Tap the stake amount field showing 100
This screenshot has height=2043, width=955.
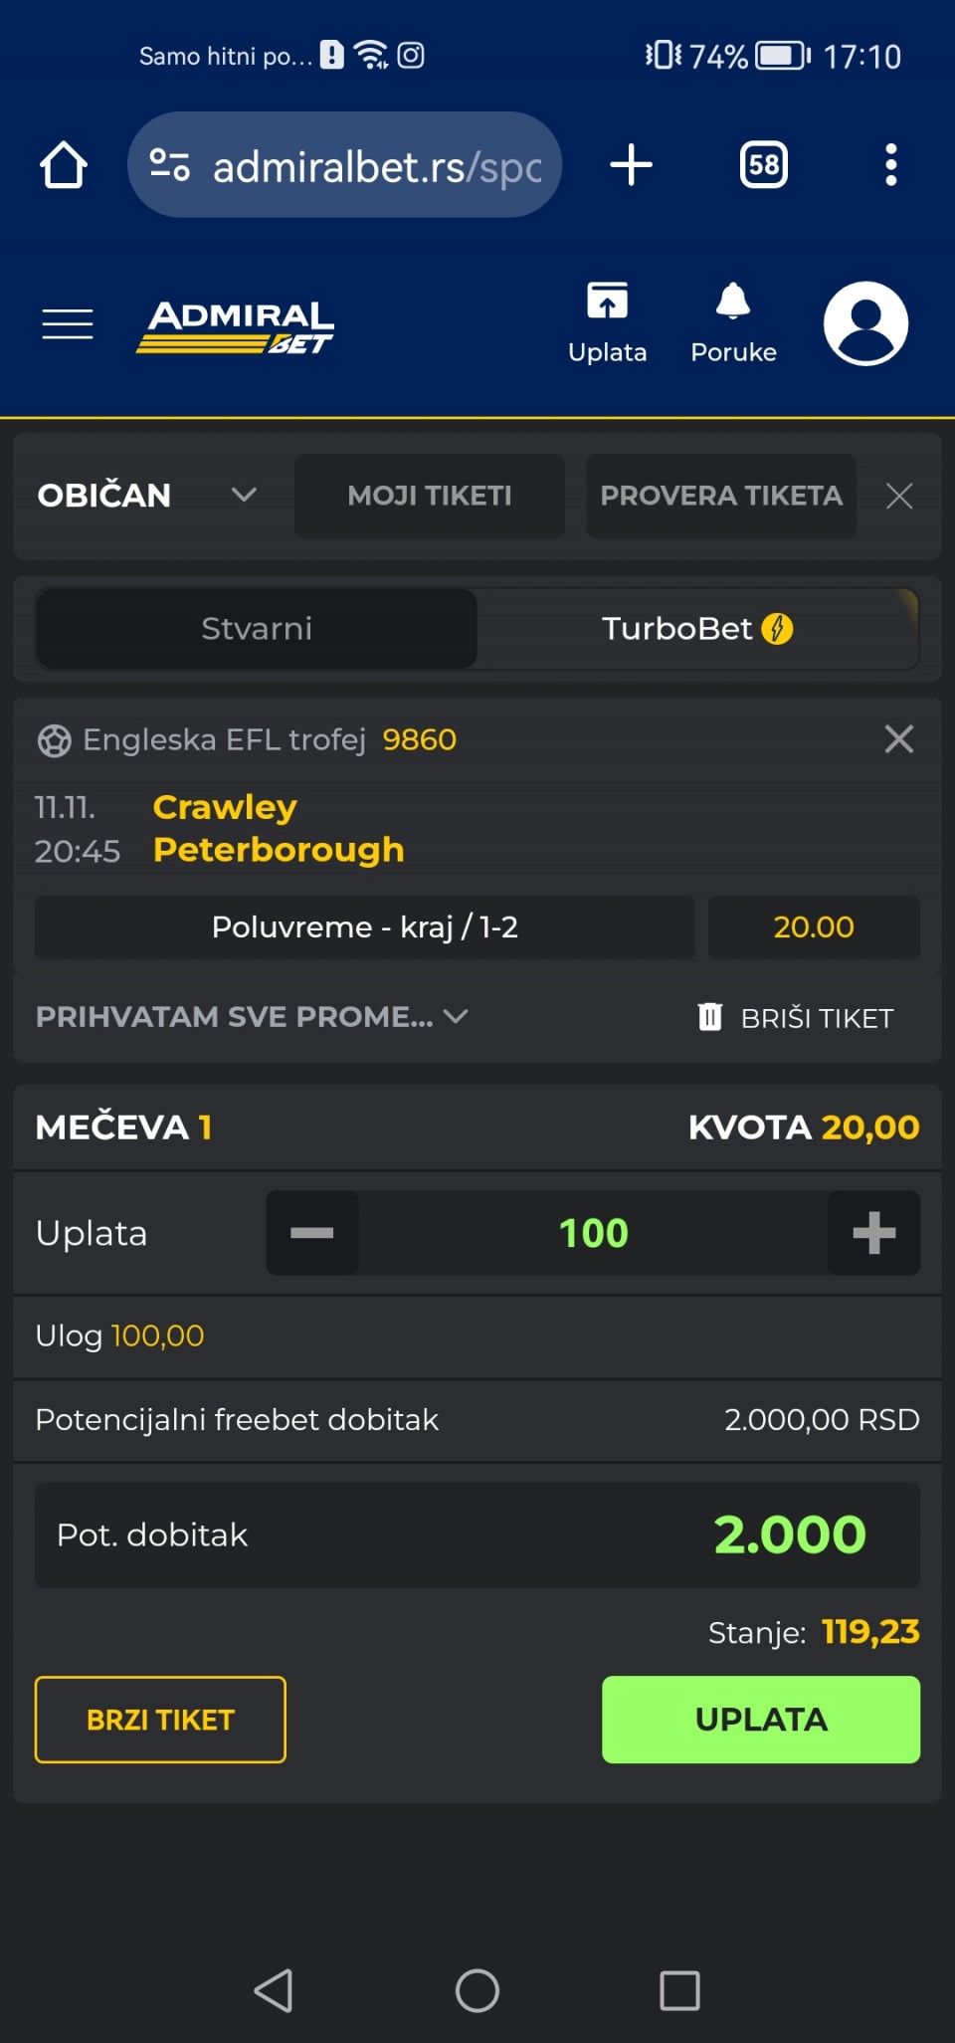click(x=593, y=1233)
